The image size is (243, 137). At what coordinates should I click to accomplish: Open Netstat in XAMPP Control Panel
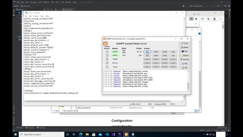point(185,47)
